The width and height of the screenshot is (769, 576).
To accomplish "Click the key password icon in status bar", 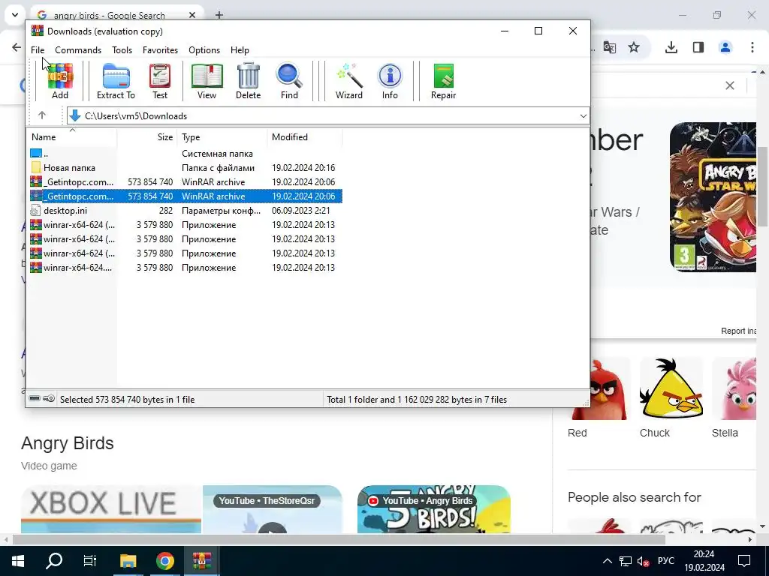I will click(49, 399).
